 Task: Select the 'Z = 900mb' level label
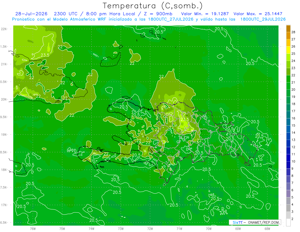pyautogui.click(x=158, y=14)
